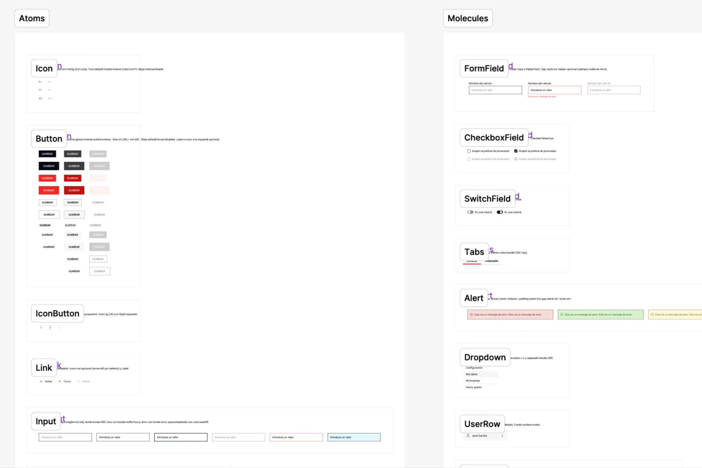The image size is (702, 468).
Task: Click the larger dark-red hover GUARDAR button
Action: click(x=74, y=190)
